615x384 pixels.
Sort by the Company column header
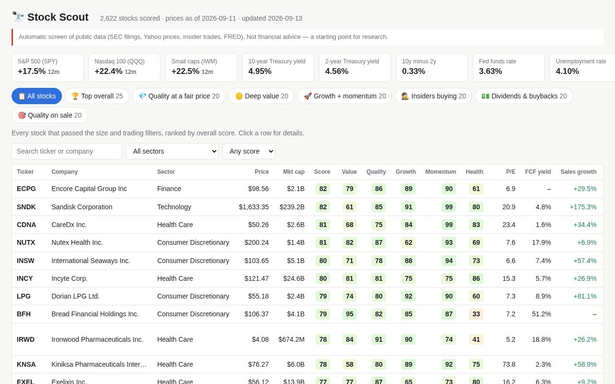coord(64,172)
